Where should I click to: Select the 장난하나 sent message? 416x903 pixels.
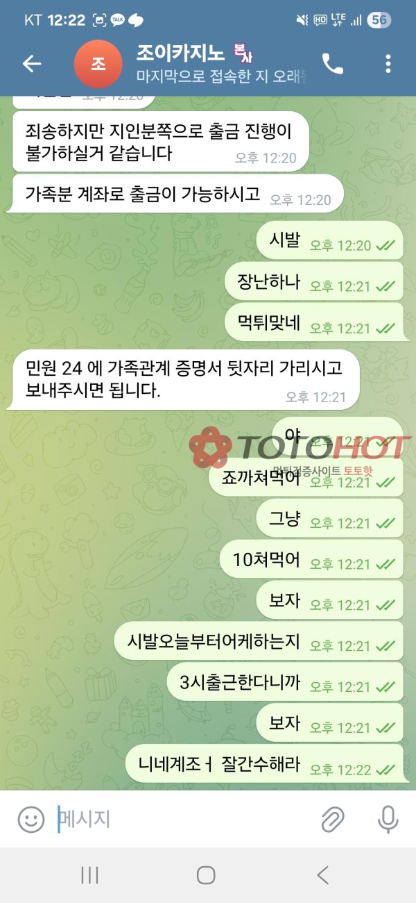[314, 281]
